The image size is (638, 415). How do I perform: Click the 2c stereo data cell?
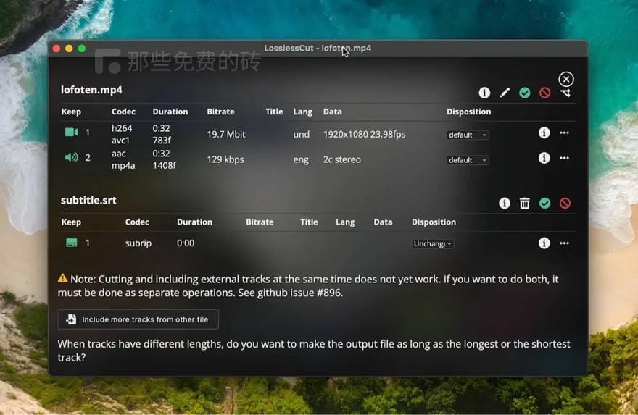click(x=341, y=159)
